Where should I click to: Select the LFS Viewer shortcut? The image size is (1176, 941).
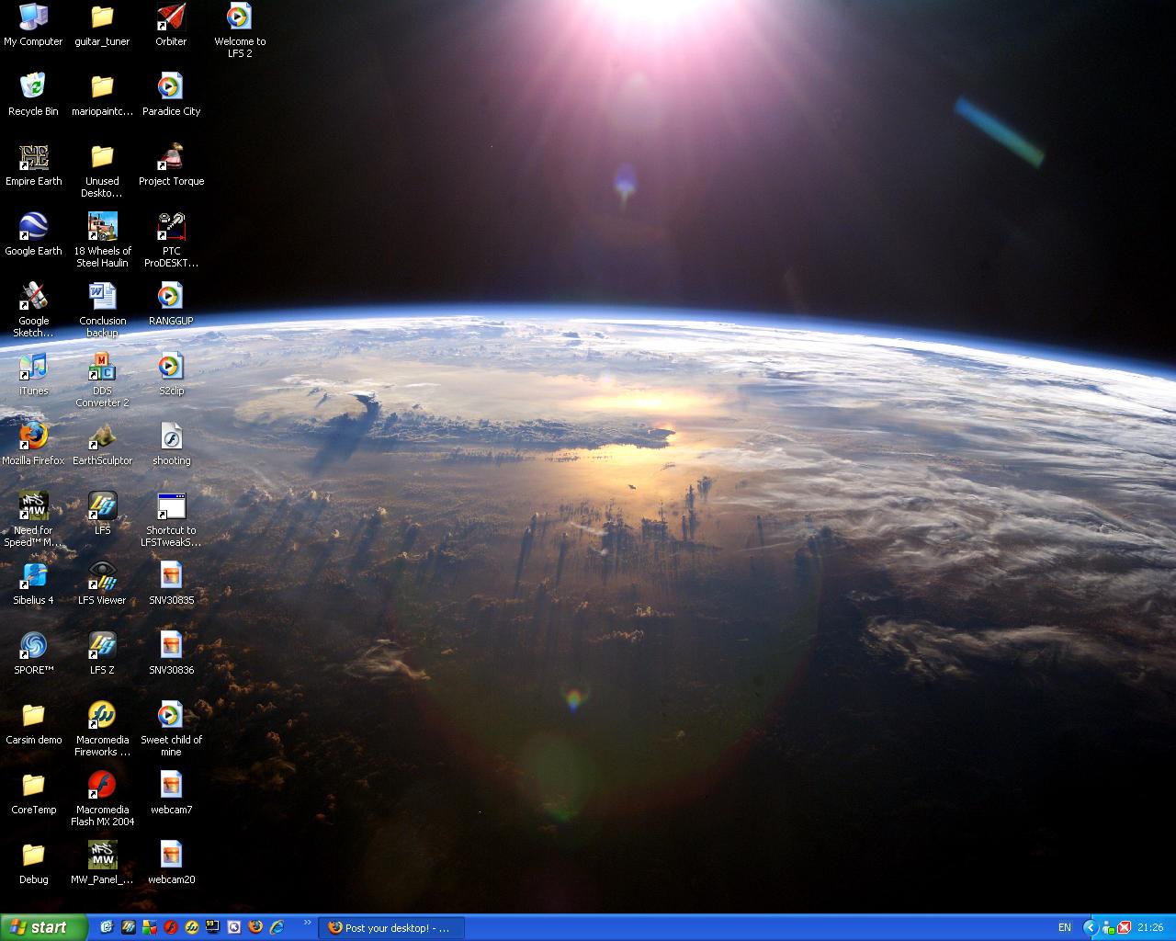tap(102, 584)
